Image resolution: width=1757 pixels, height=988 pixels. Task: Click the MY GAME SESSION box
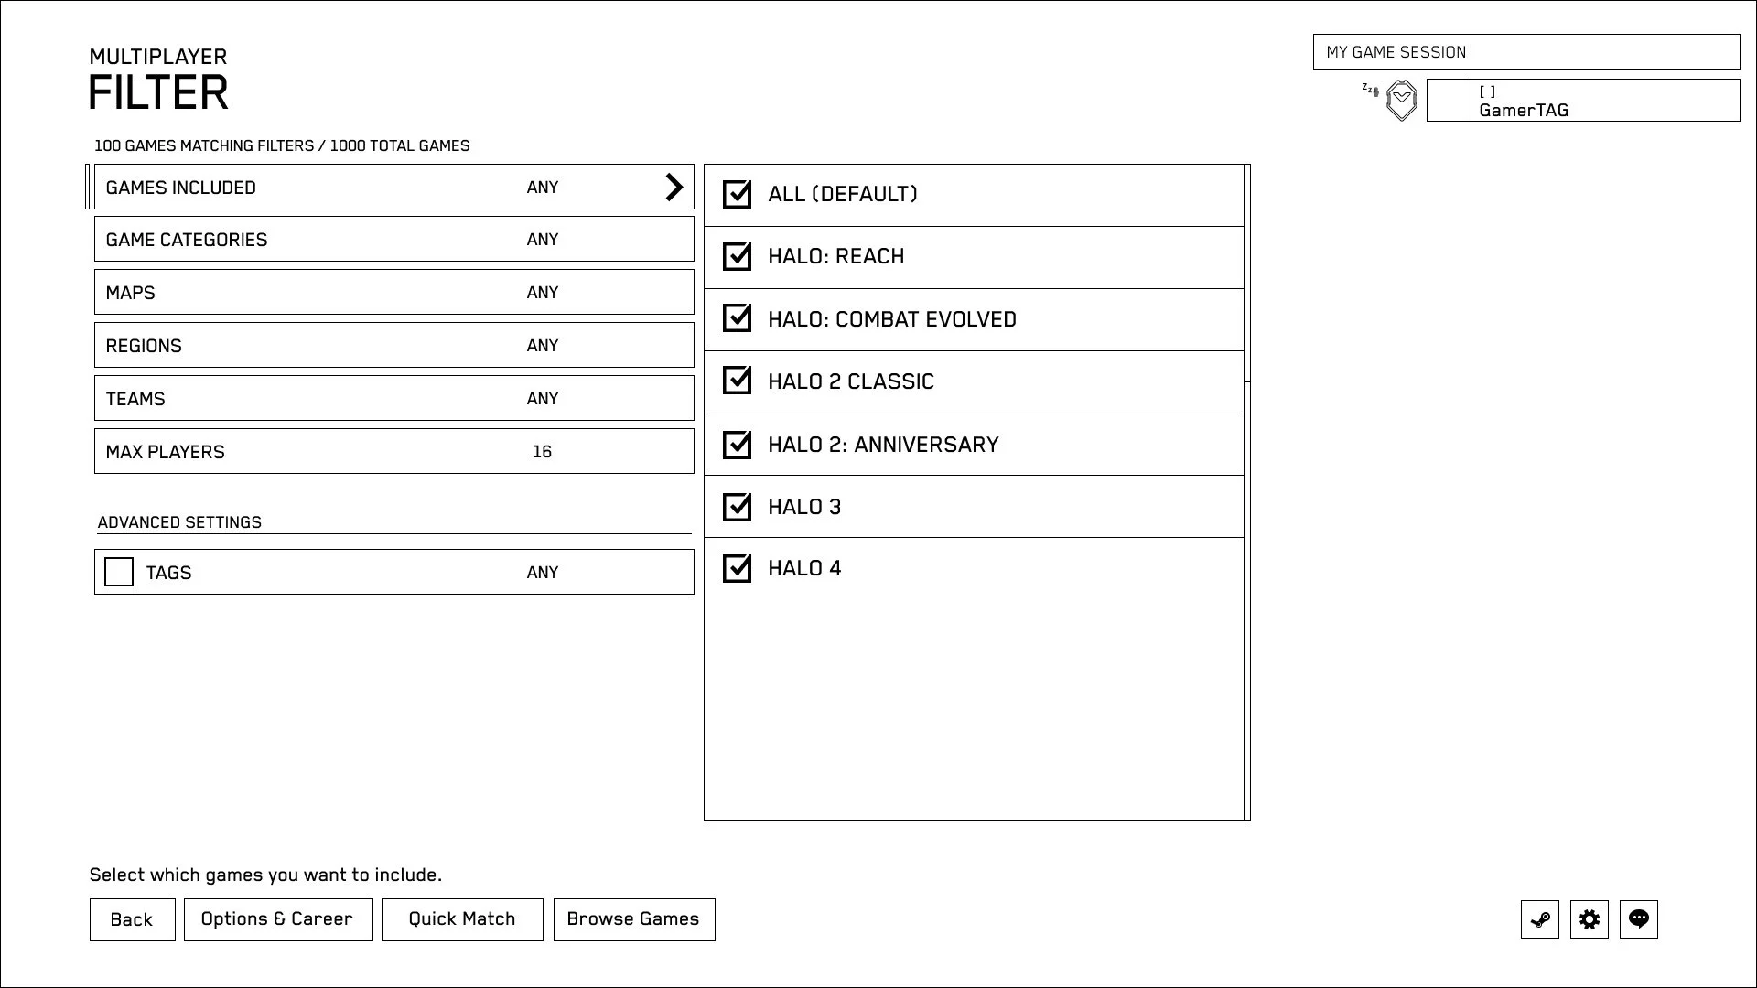point(1526,52)
